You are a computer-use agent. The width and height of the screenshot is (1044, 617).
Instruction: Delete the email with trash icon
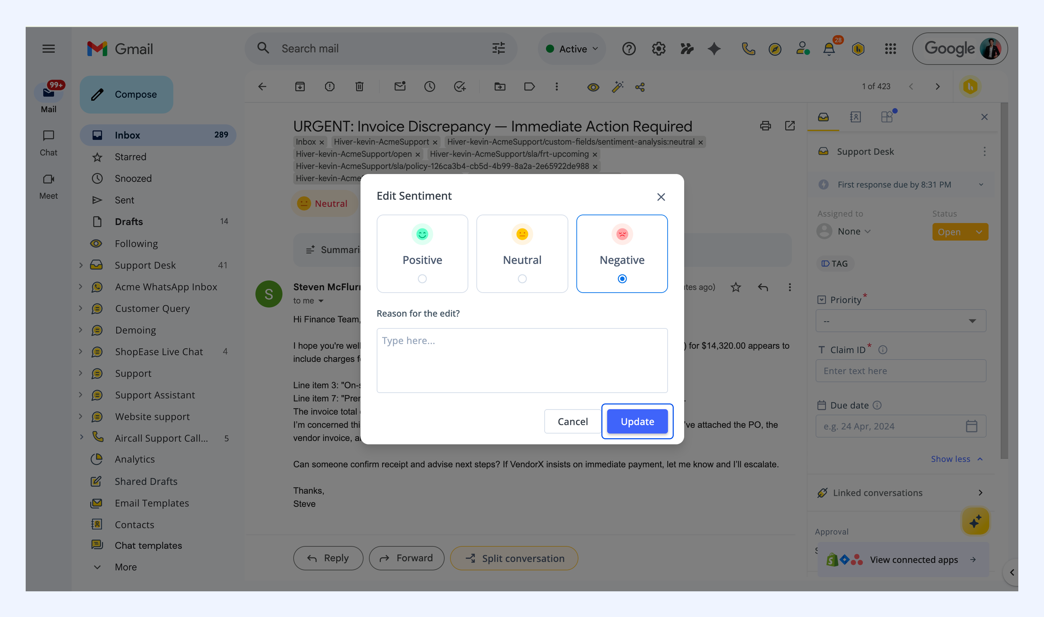(359, 87)
